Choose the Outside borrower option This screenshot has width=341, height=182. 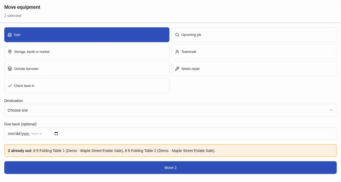87,69
